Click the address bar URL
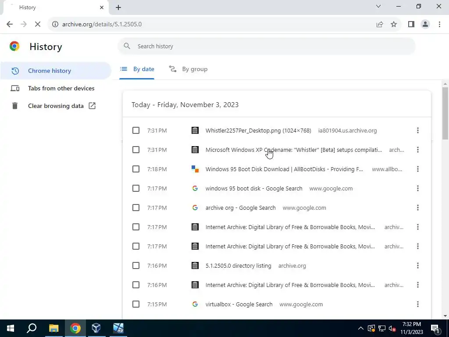 click(102, 25)
